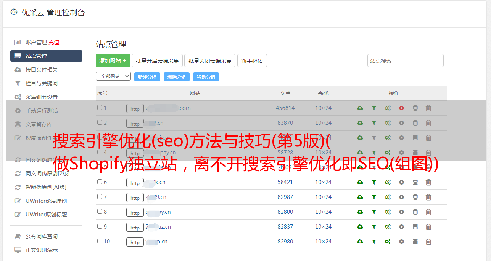
Task: Click the green 添加网站 + button
Action: 113,60
